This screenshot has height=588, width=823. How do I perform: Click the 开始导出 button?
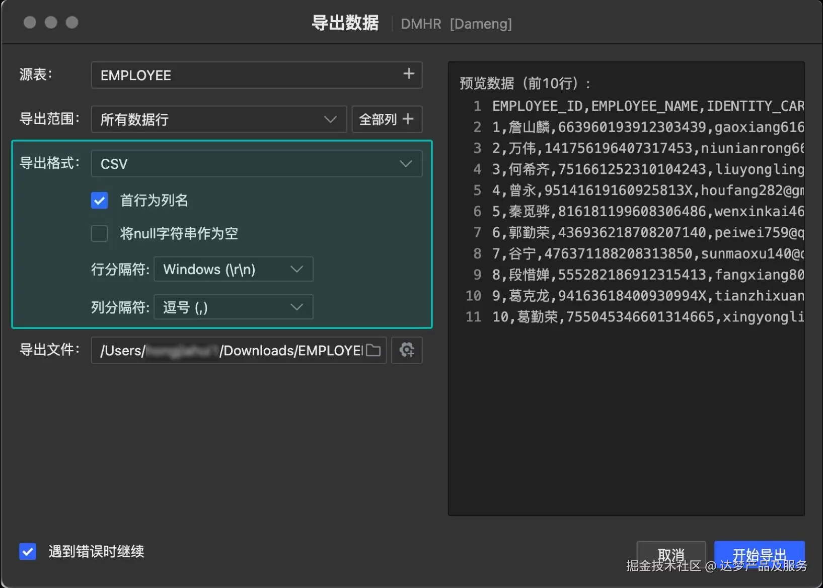pos(760,555)
